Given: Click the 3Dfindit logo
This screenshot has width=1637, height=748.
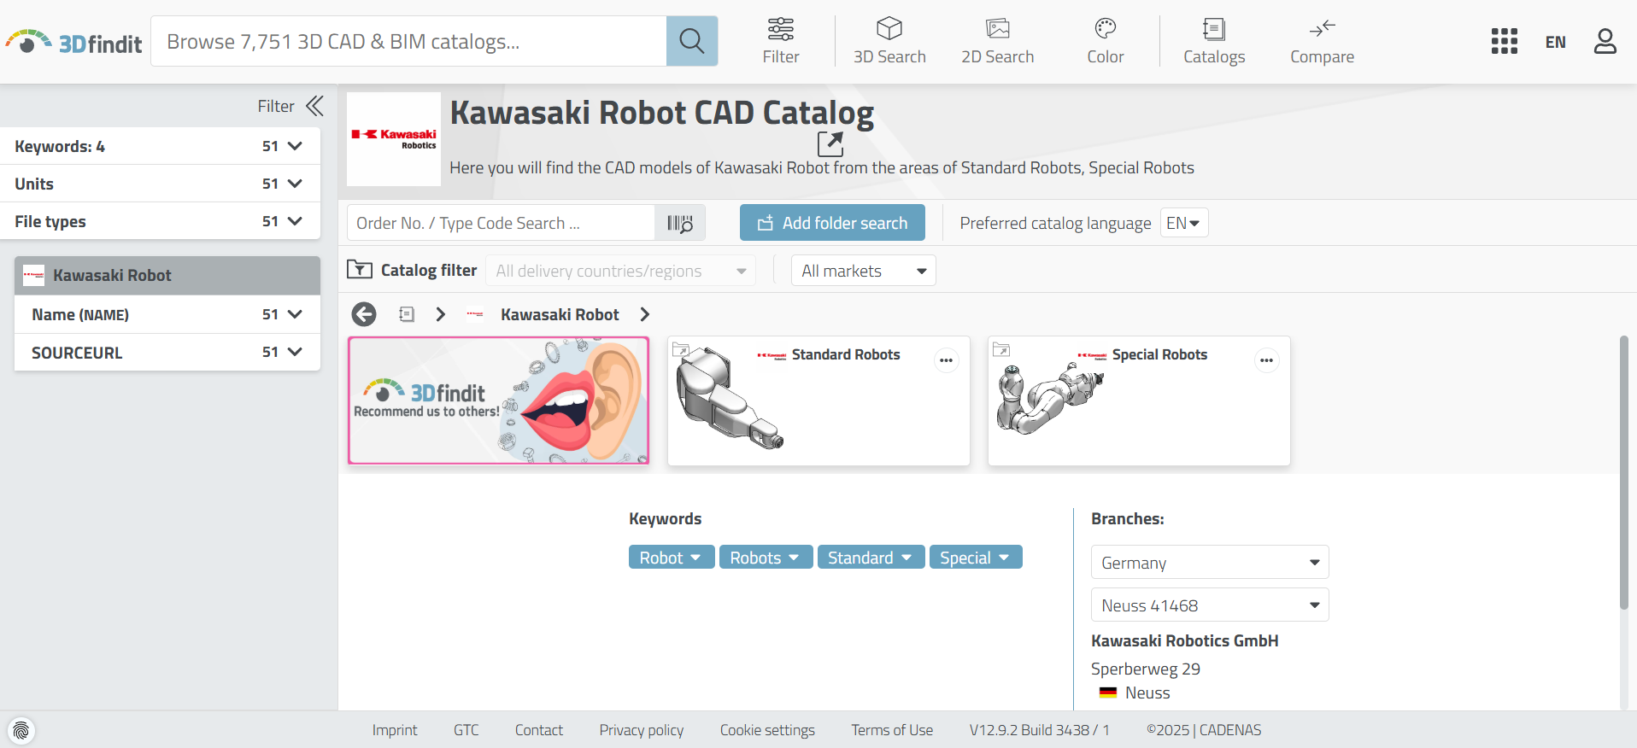Looking at the screenshot, I should [x=73, y=42].
